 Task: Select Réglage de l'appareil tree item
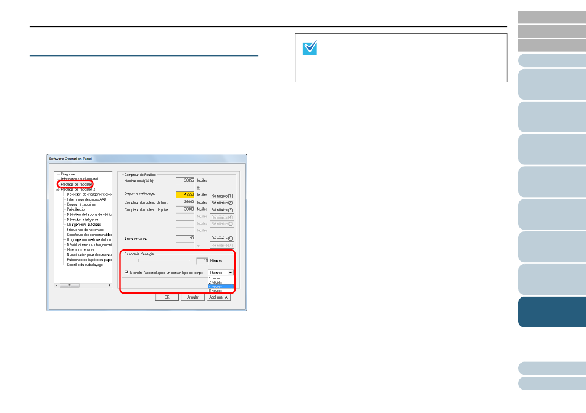76,184
